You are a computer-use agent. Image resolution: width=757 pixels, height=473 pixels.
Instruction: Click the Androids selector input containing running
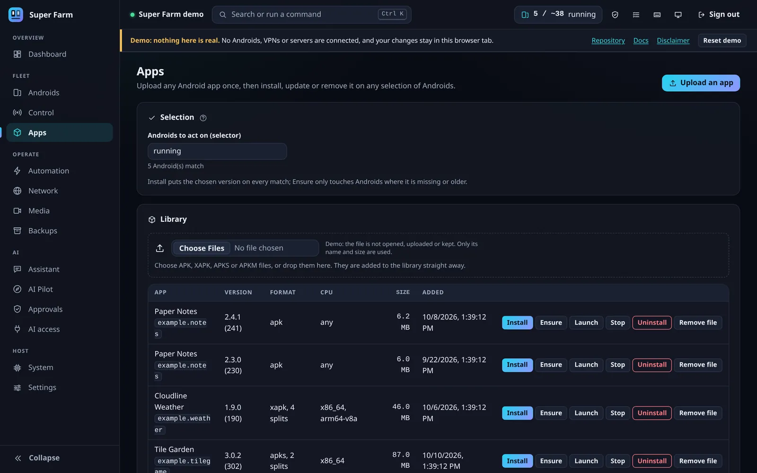217,151
